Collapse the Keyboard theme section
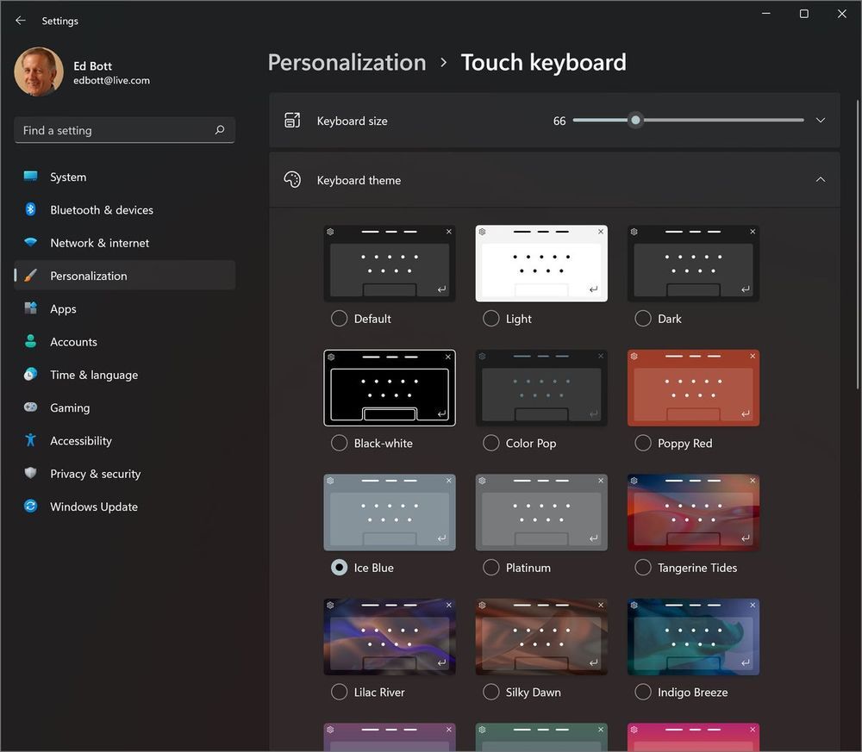The image size is (862, 752). pyautogui.click(x=820, y=180)
